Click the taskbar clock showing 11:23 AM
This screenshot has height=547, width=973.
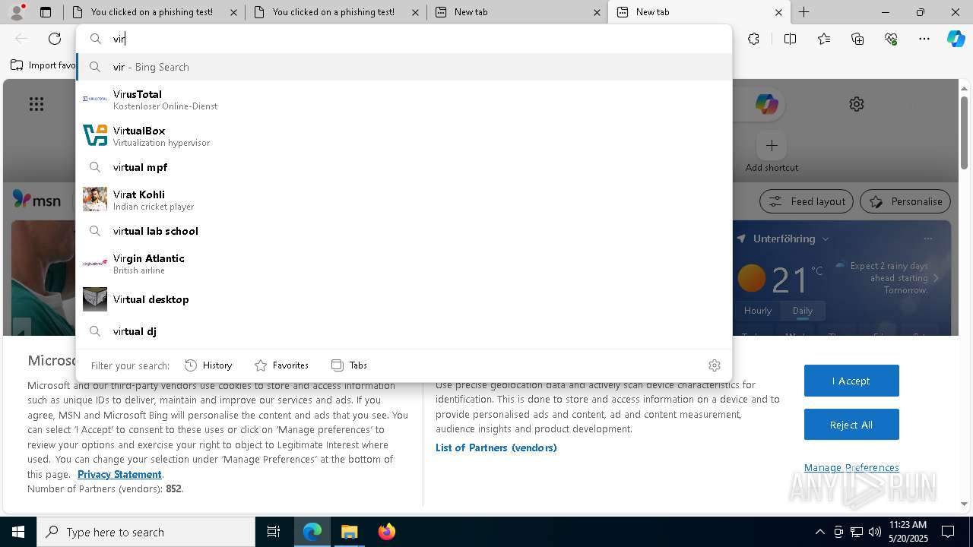click(x=908, y=531)
